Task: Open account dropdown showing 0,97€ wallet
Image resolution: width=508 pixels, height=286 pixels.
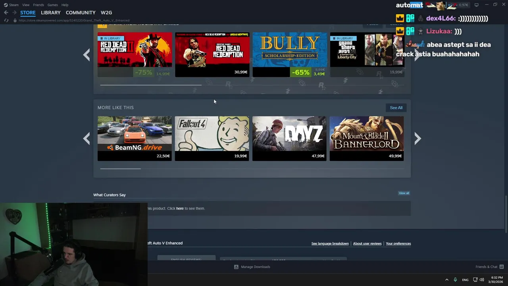Action: tap(458, 5)
